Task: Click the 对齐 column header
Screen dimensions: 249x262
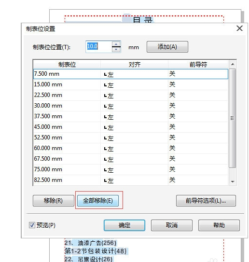Action: pos(134,64)
